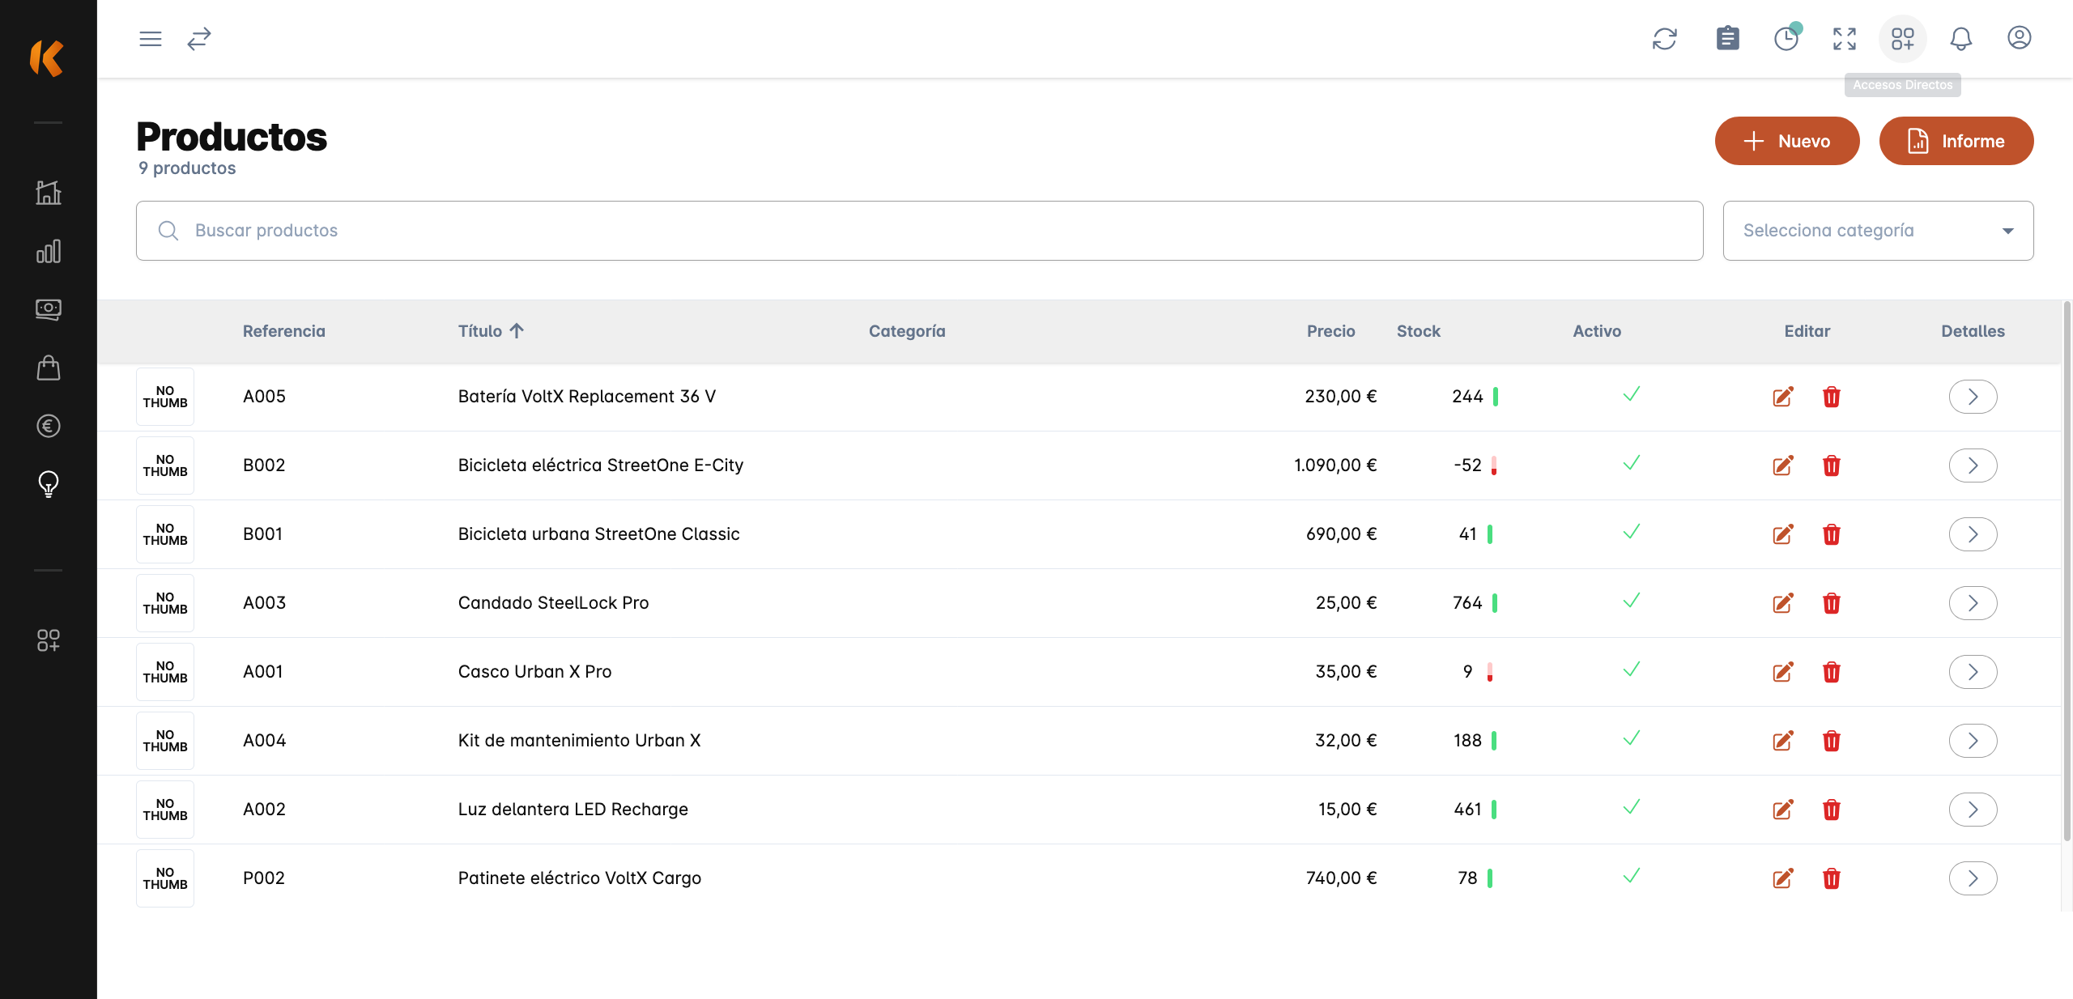2073x999 pixels.
Task: Open the shopping bag sidebar icon
Action: click(x=49, y=368)
